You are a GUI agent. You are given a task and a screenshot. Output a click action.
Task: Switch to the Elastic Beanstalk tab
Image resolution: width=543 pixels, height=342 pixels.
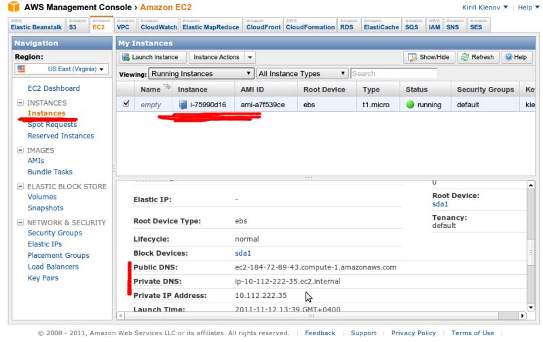point(37,25)
